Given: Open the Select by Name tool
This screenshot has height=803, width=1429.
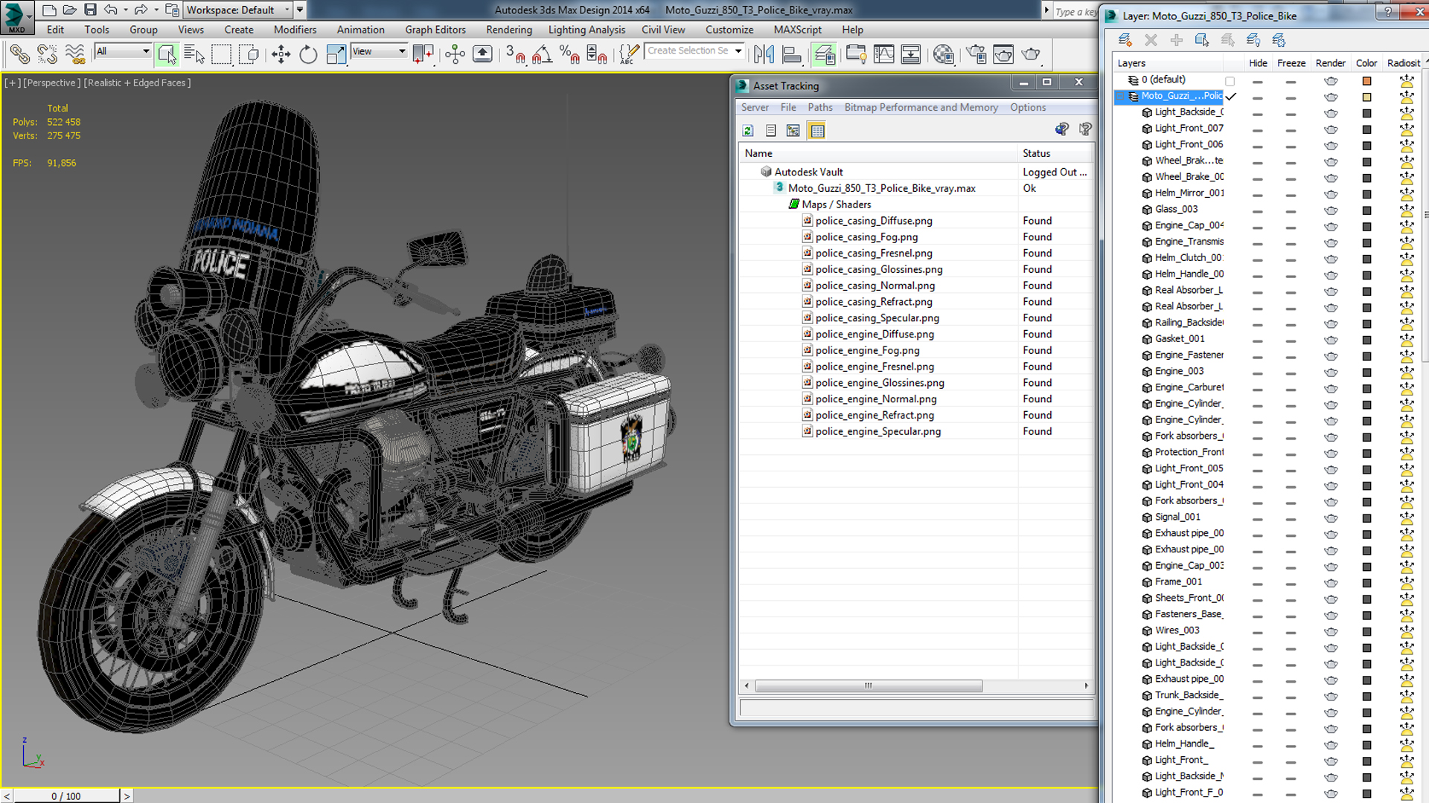Looking at the screenshot, I should [194, 54].
